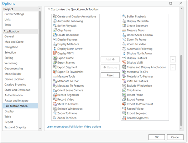Open the Map and Scene options page
This screenshot has width=188, height=143.
(x=13, y=42)
